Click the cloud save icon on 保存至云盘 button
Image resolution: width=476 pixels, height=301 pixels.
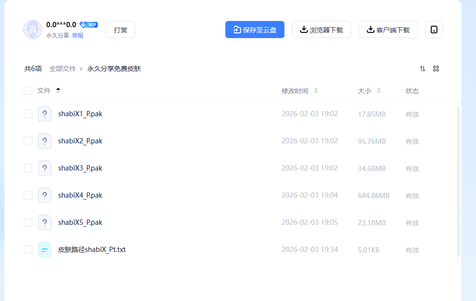point(237,29)
